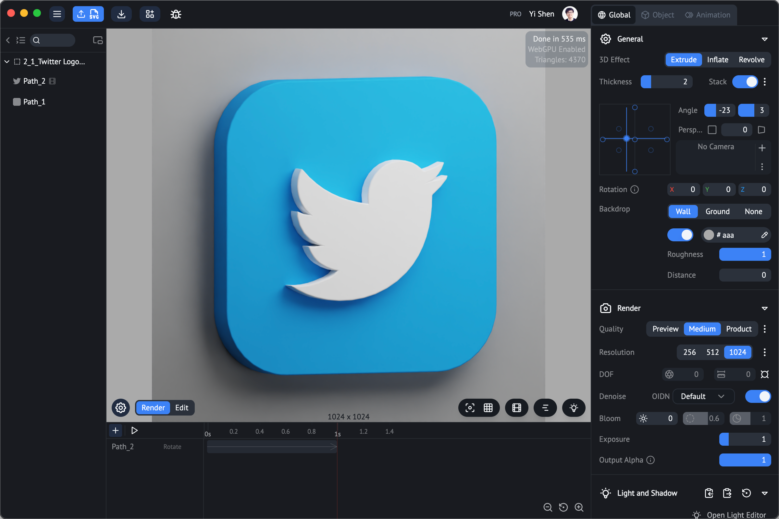Collapse the Light and Shadow section
This screenshot has width=779, height=519.
[765, 493]
